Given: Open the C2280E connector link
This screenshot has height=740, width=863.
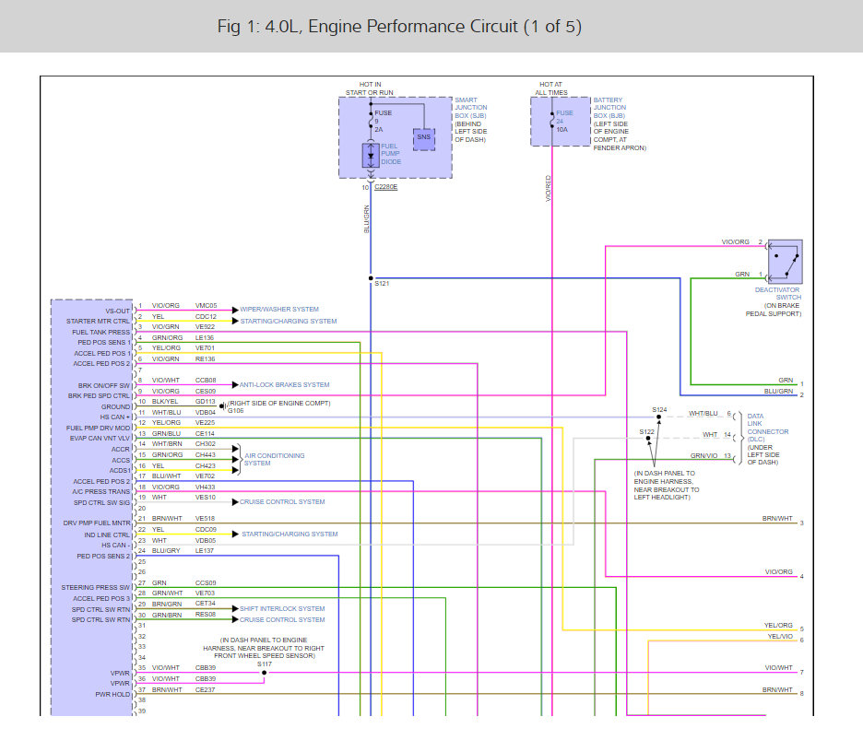Looking at the screenshot, I should pos(385,187).
